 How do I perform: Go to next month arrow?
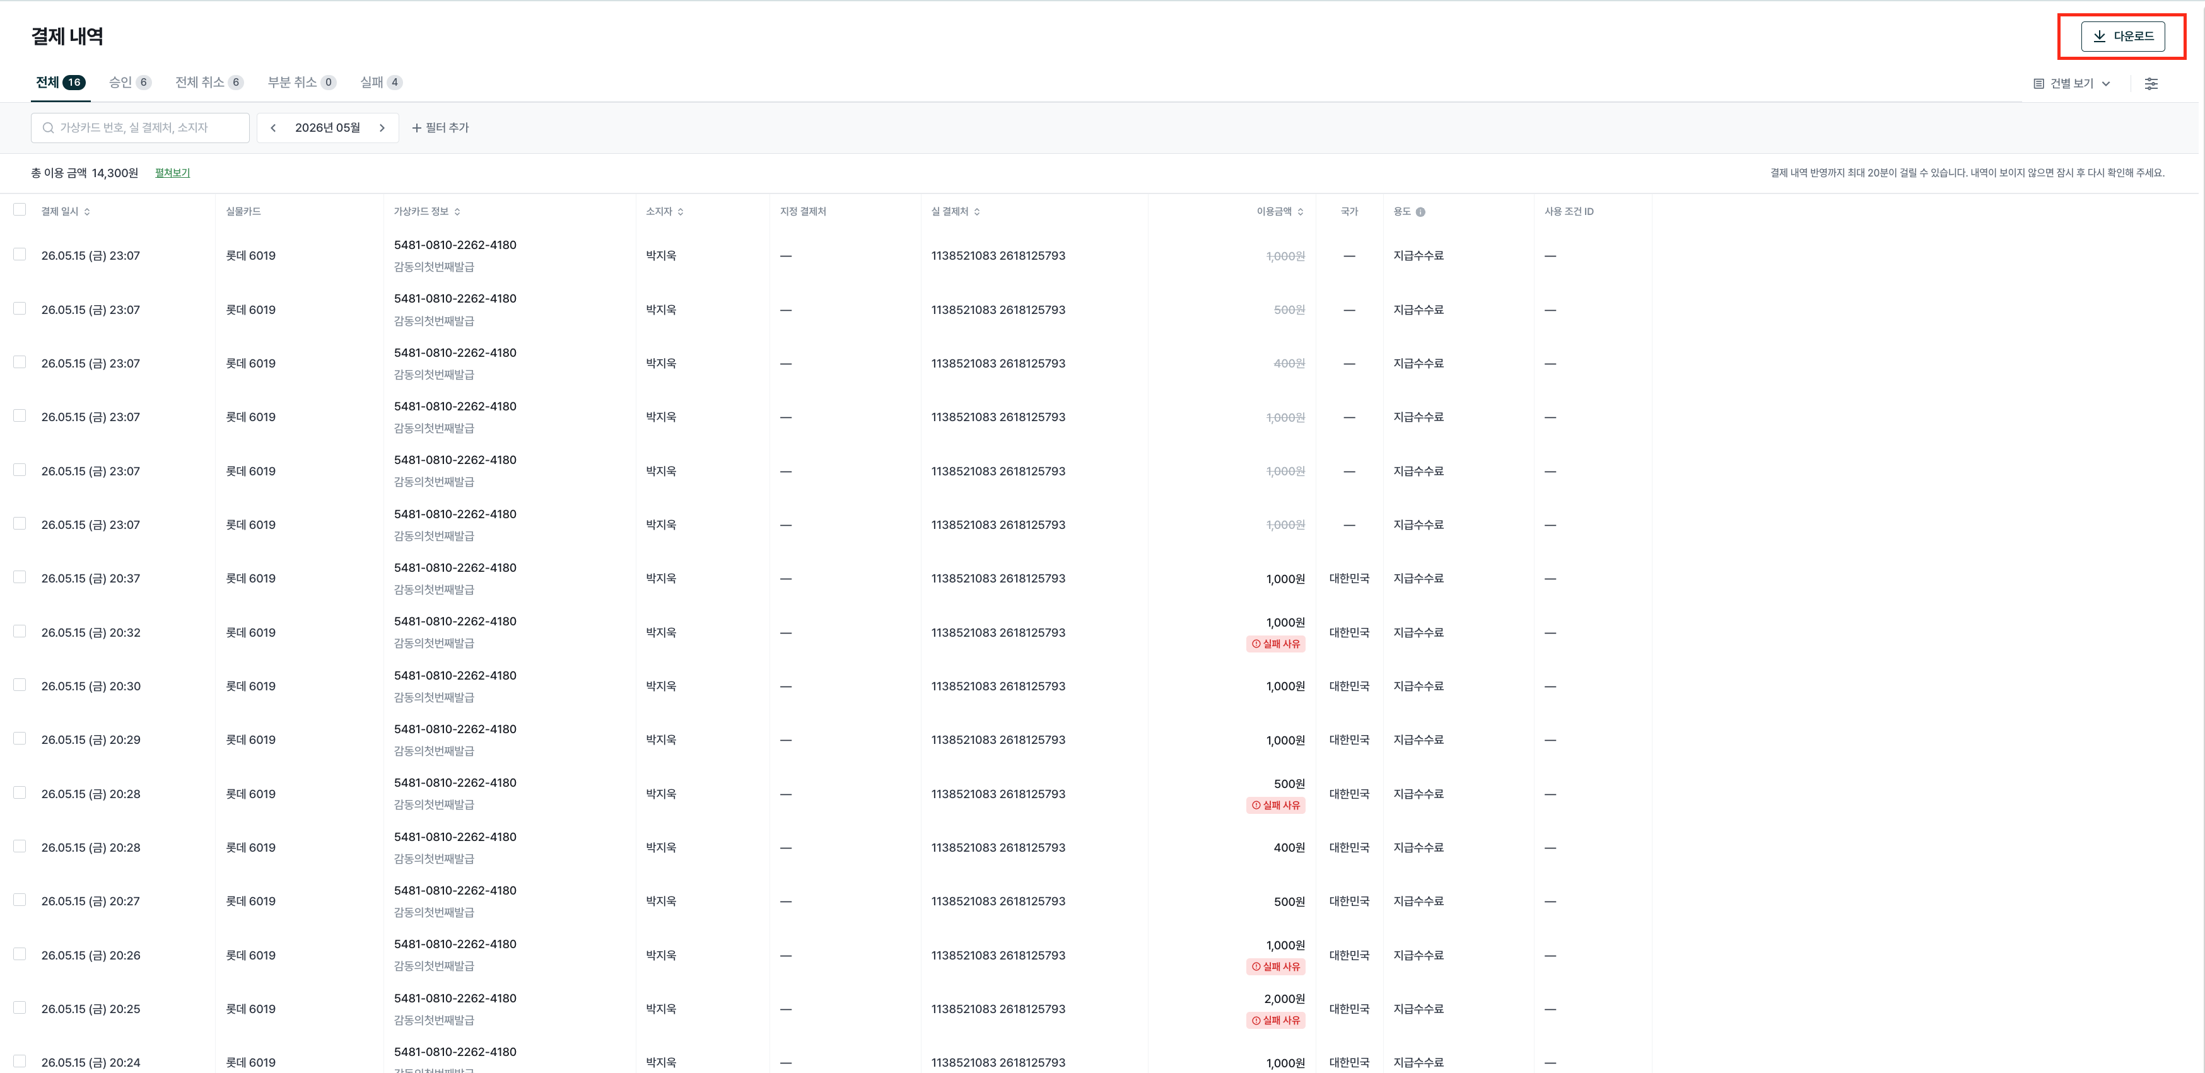click(383, 127)
